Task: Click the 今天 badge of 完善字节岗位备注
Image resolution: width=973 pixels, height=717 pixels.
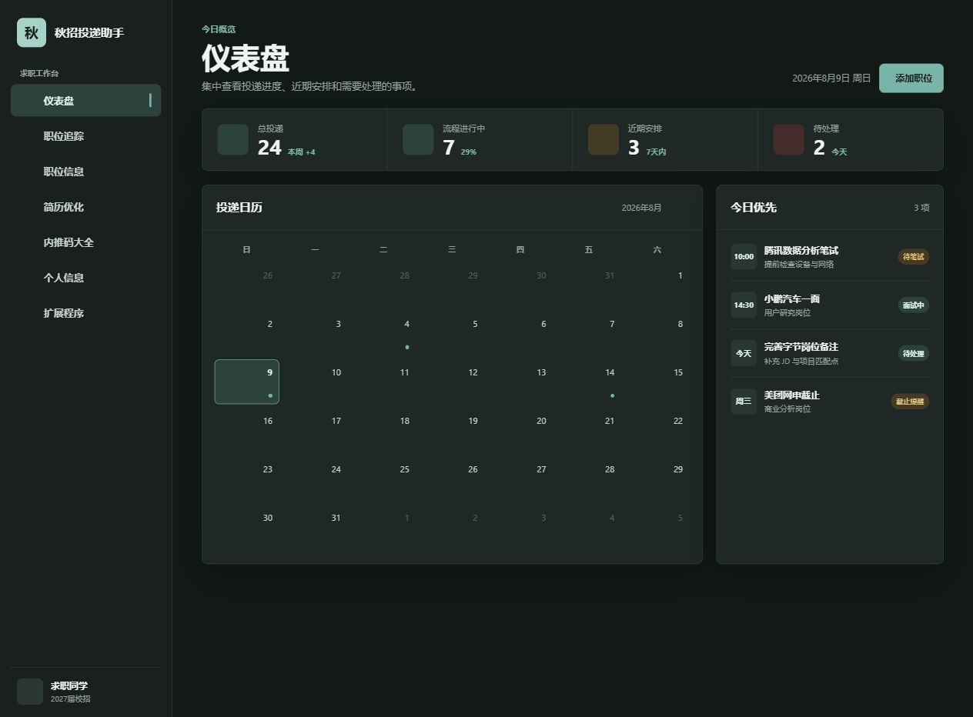Action: coord(744,353)
